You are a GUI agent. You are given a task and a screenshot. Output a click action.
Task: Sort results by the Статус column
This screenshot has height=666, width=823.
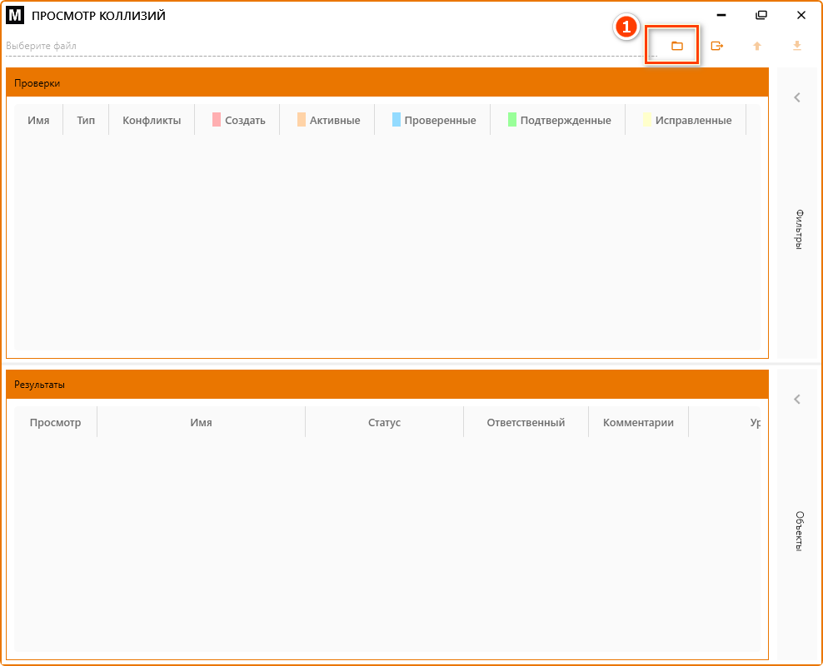(x=384, y=422)
